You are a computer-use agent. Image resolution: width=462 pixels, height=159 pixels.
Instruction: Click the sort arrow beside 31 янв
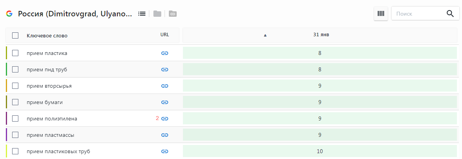pyautogui.click(x=265, y=35)
